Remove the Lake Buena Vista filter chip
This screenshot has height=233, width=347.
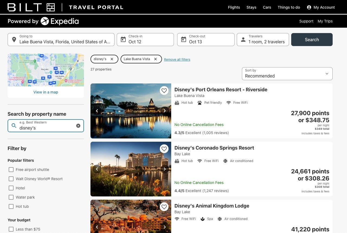coord(155,59)
